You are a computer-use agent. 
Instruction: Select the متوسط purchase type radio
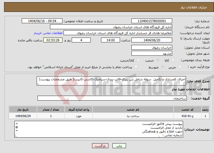pyautogui.click(x=163, y=66)
